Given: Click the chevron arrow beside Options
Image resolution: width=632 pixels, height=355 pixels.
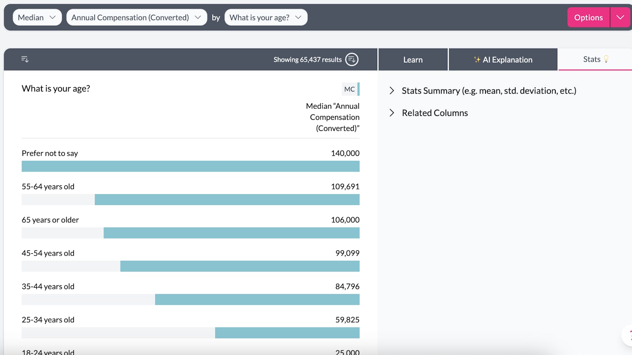Looking at the screenshot, I should (x=620, y=17).
